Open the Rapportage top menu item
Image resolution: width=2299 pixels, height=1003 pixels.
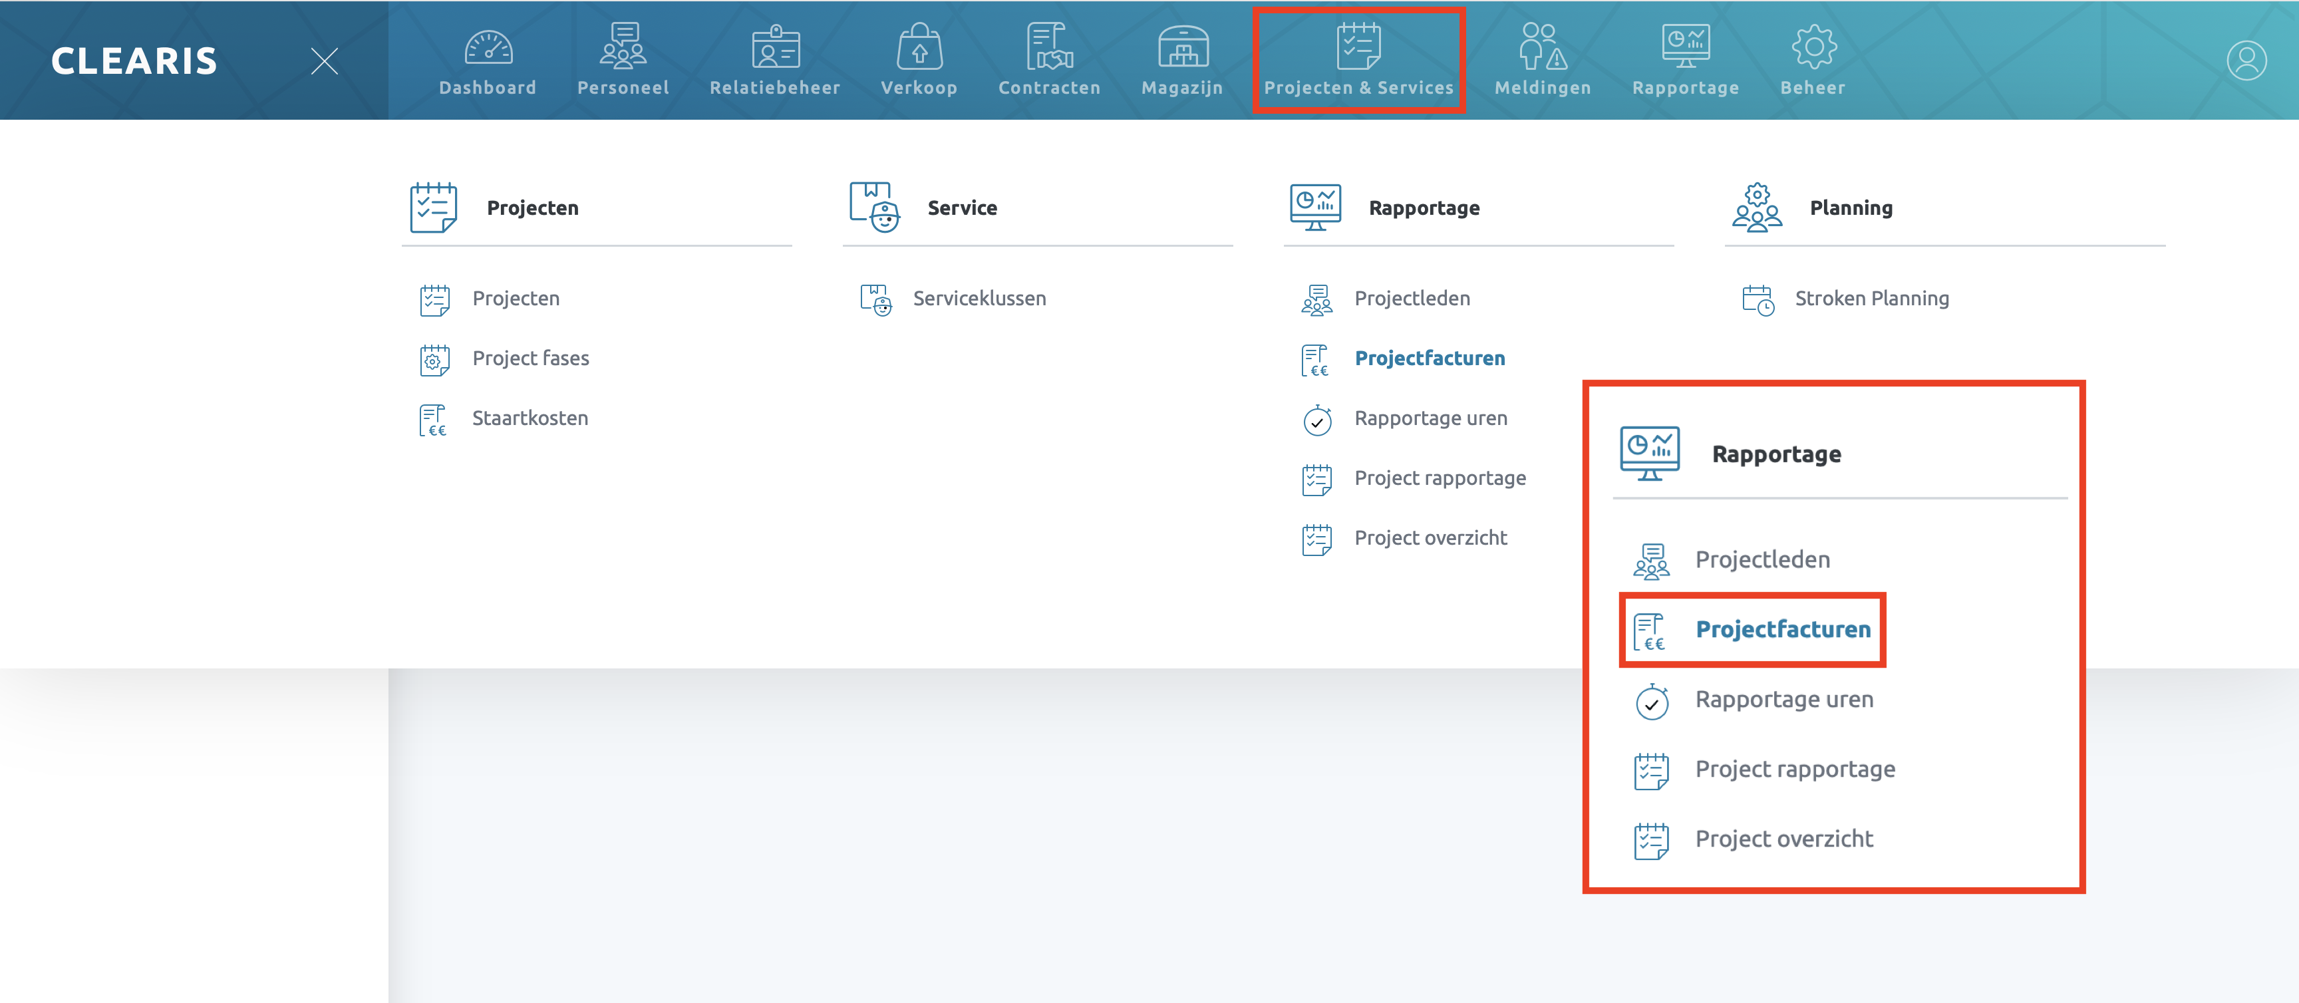coord(1685,61)
